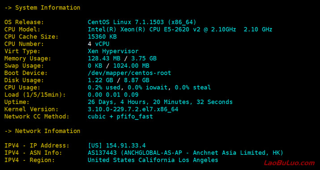
Task: Click the '0.2% used, 0.0% iowait' value
Action: (x=149, y=88)
